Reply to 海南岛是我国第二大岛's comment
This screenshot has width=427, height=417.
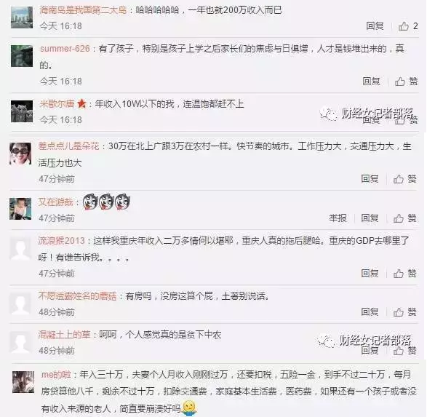tap(375, 26)
